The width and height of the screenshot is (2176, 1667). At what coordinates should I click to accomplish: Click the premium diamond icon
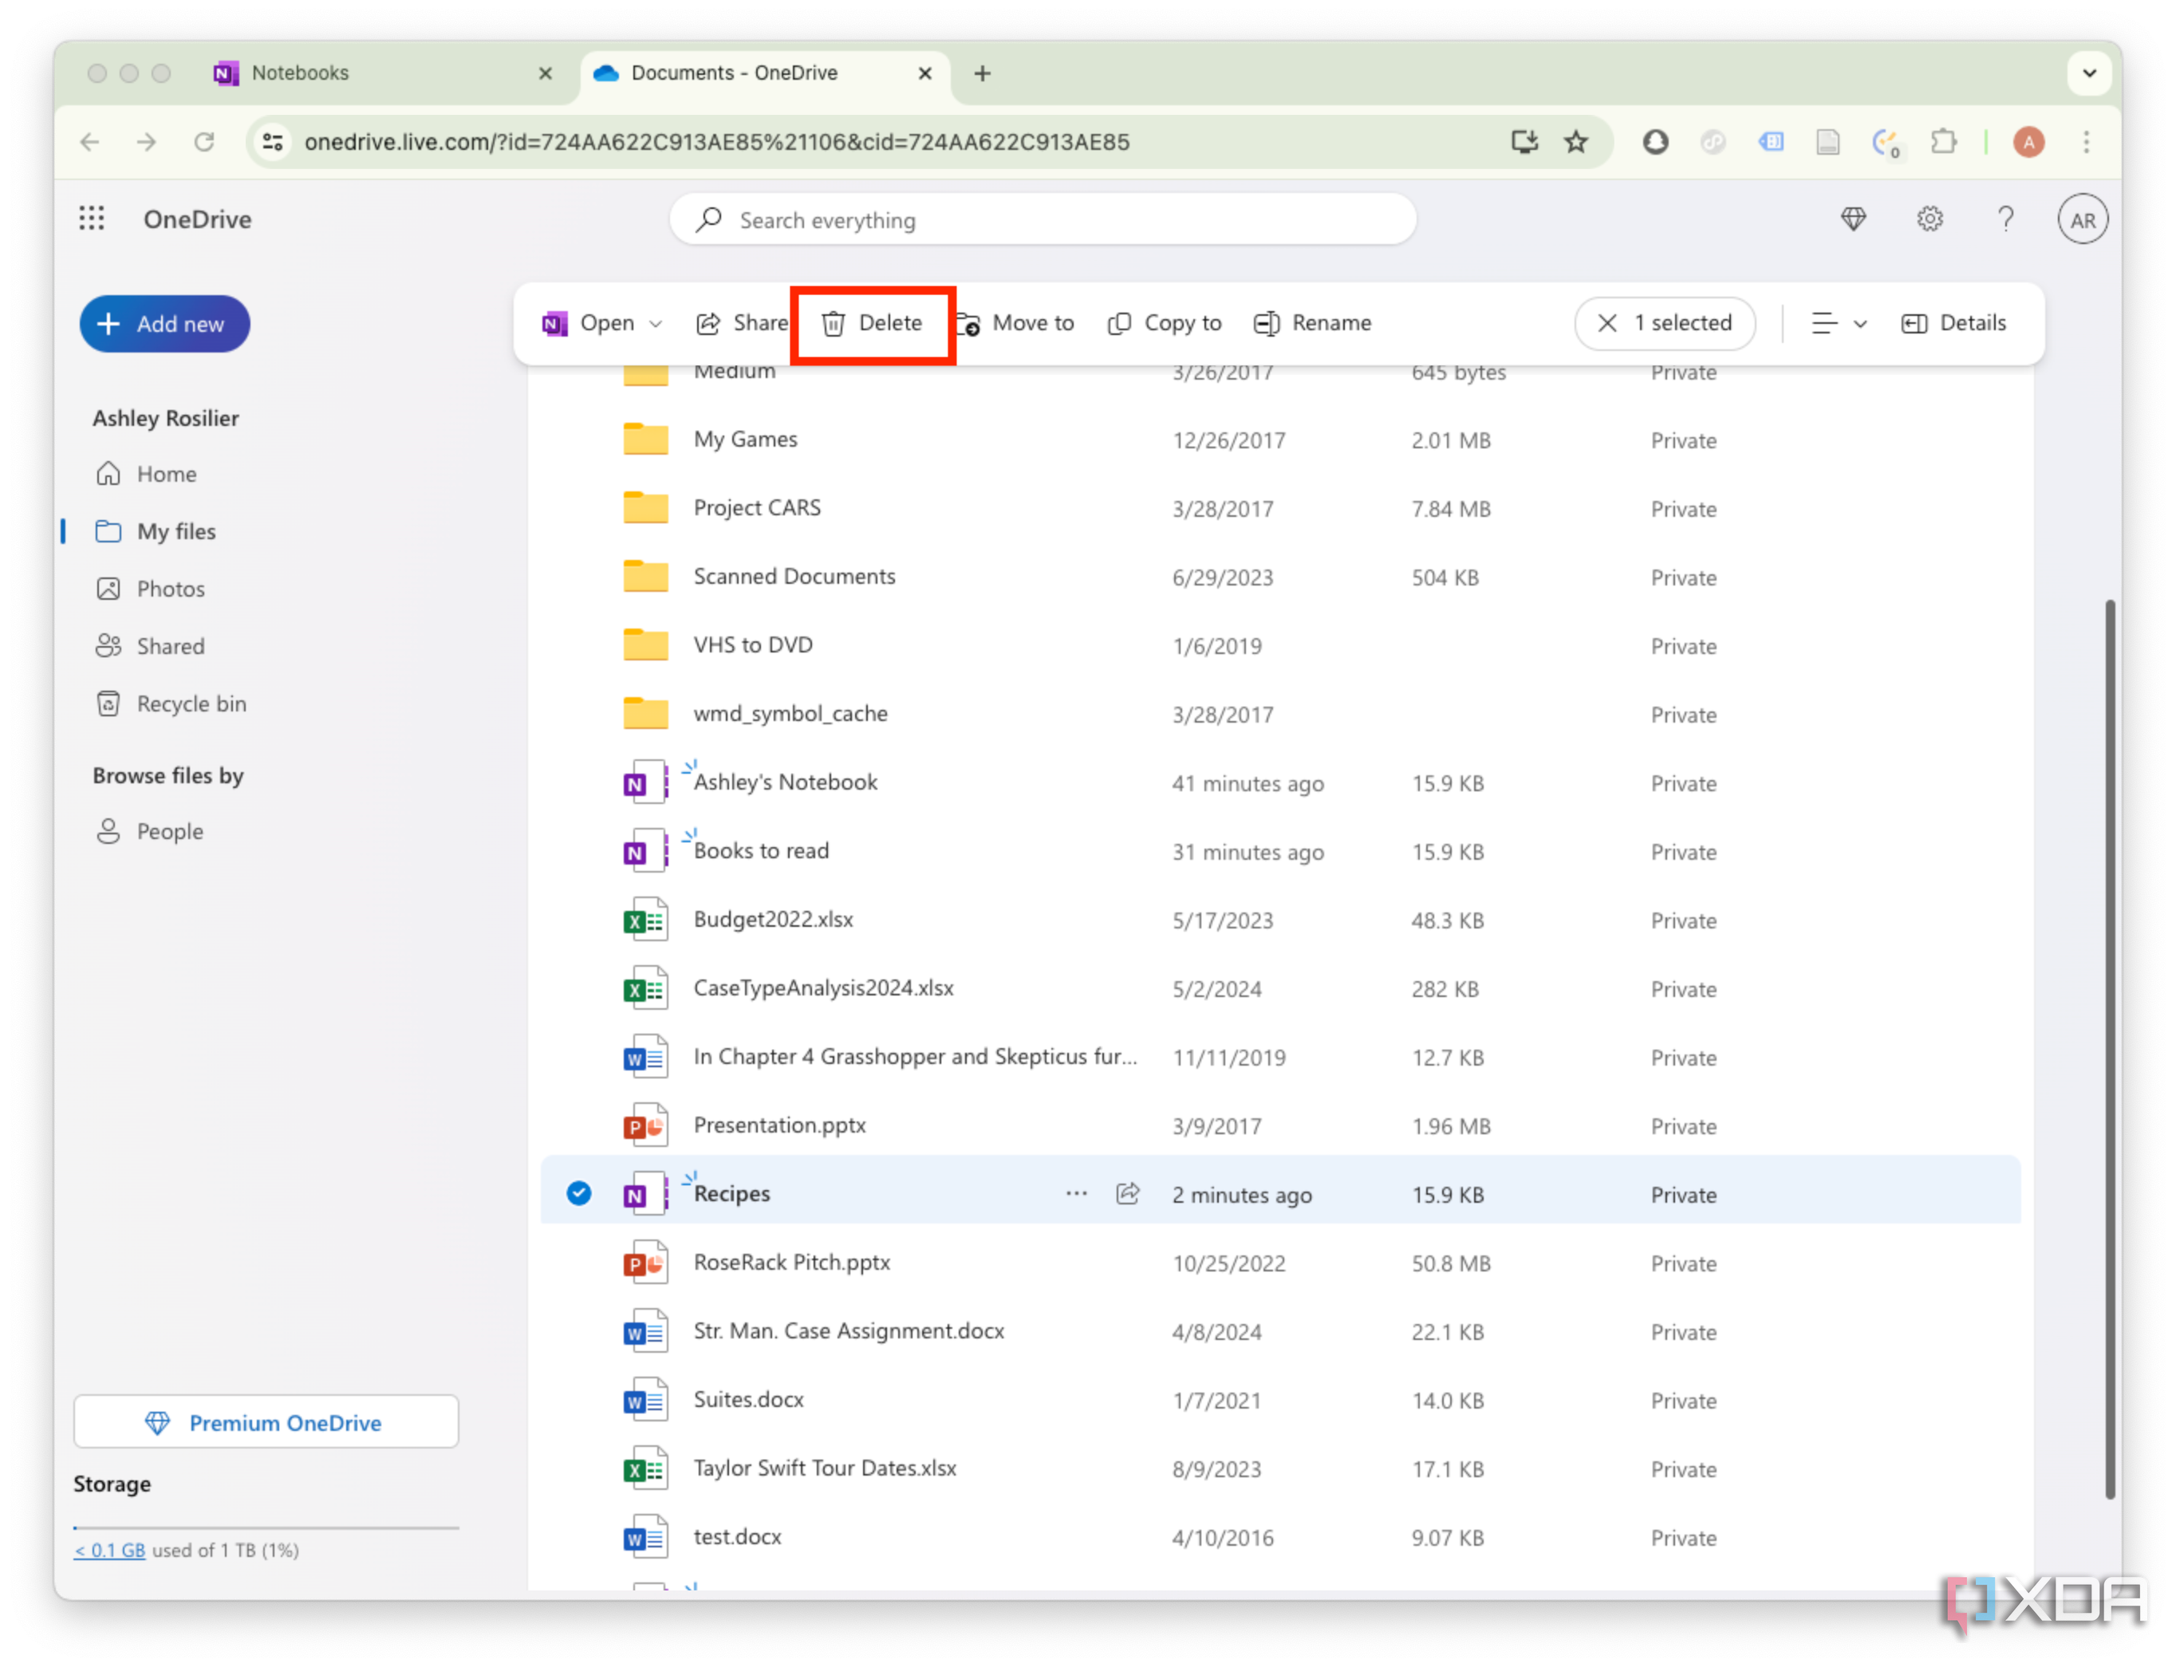coord(1854,219)
